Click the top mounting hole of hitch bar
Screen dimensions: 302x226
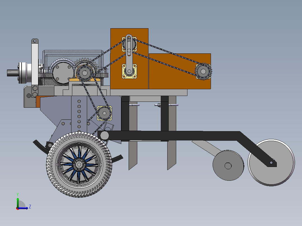pos(35,41)
